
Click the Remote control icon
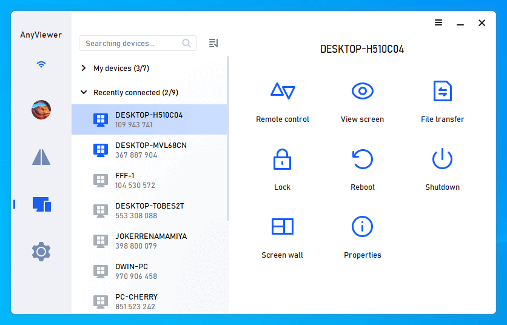[283, 91]
